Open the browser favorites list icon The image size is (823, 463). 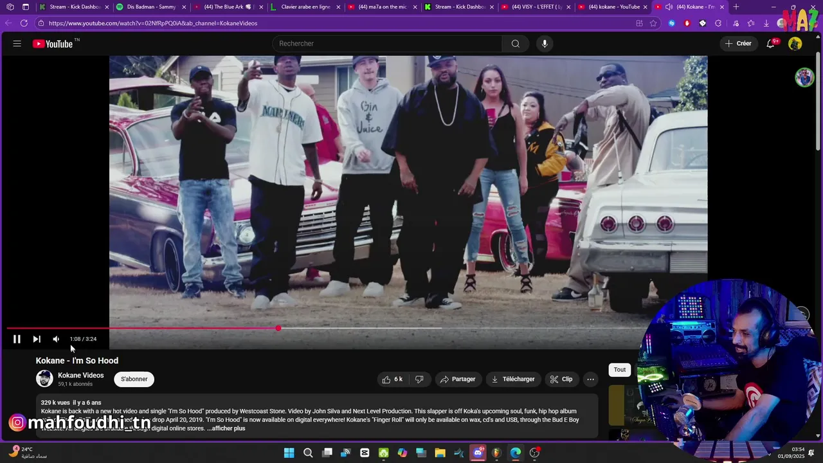751,23
